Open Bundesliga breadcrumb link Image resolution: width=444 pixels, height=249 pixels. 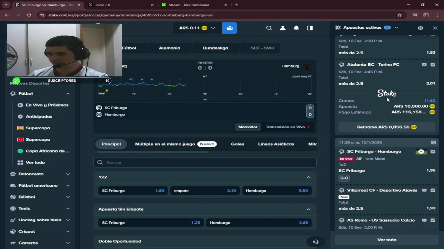click(215, 48)
